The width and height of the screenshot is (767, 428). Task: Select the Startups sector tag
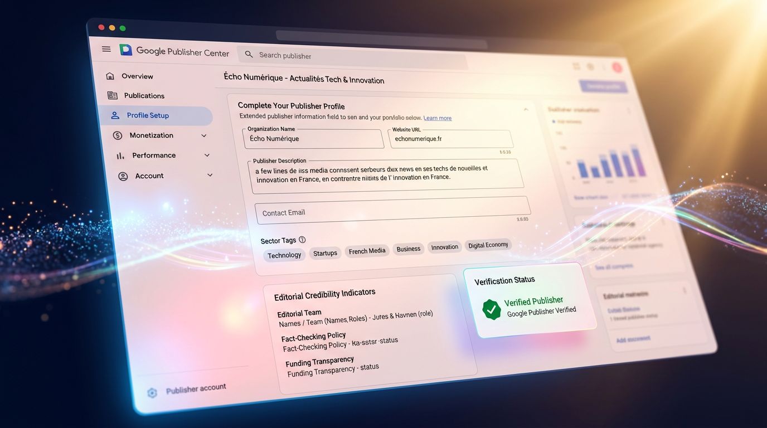click(325, 253)
